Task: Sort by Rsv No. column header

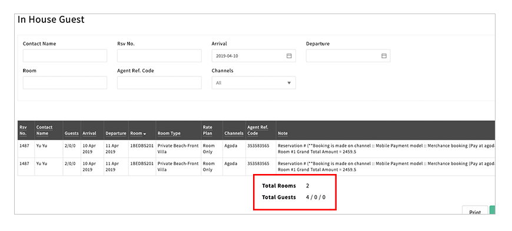Action: [x=23, y=130]
